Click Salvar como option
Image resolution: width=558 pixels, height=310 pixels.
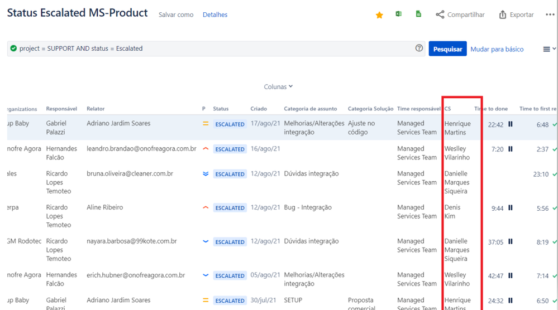click(176, 14)
